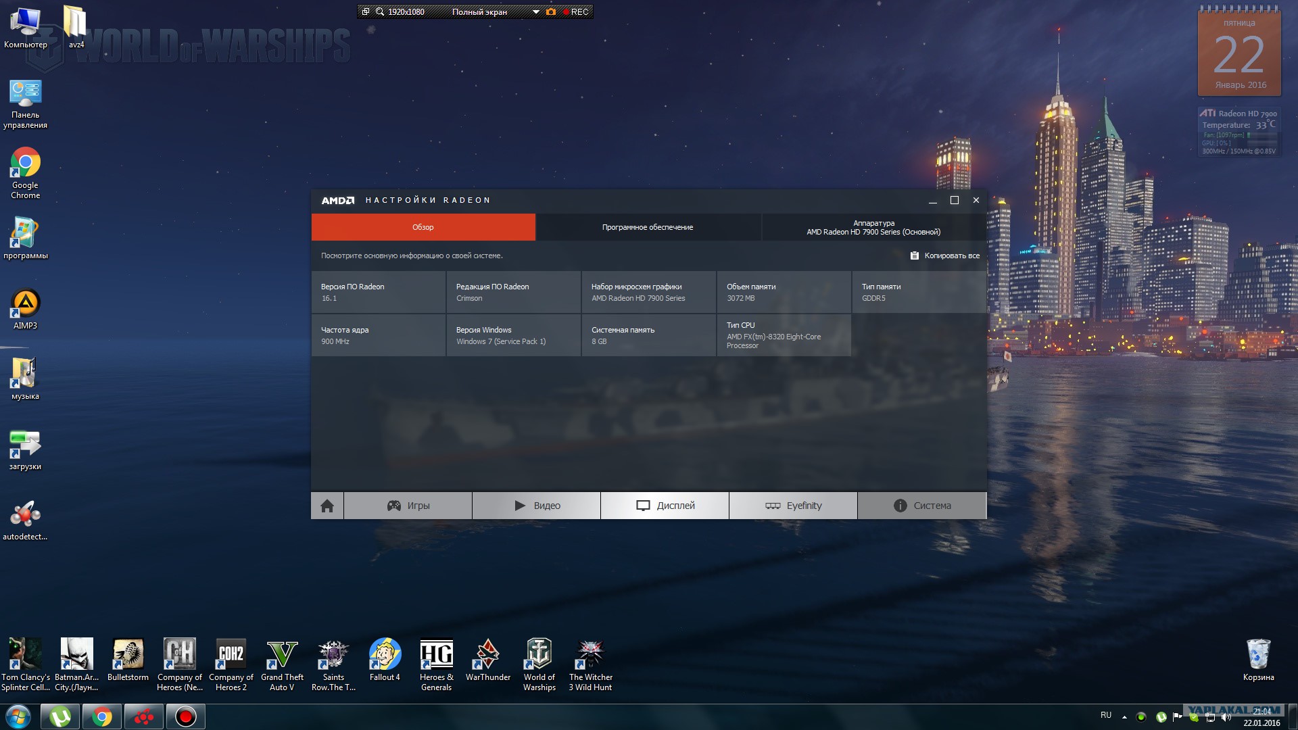The height and width of the screenshot is (730, 1298).
Task: Click the Копировать все button
Action: tap(945, 255)
